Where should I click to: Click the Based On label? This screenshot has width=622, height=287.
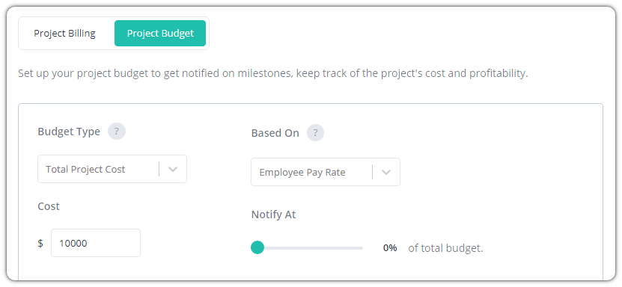(x=275, y=133)
